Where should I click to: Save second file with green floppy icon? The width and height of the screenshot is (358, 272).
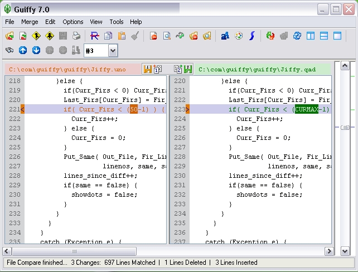click(188, 69)
